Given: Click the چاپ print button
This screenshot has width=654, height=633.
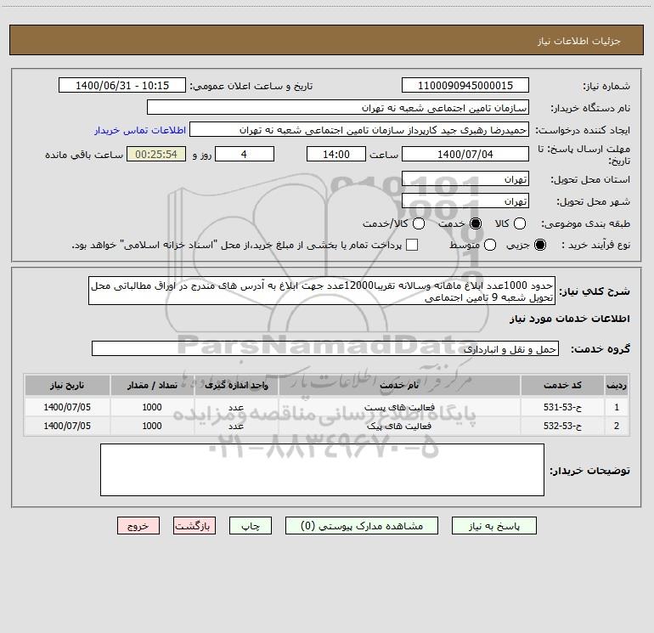Looking at the screenshot, I should tap(251, 526).
